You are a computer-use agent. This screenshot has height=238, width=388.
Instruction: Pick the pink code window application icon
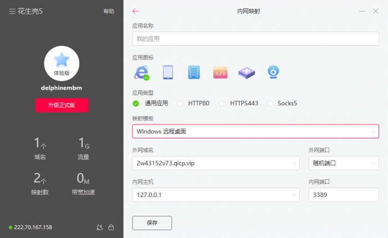[220, 73]
